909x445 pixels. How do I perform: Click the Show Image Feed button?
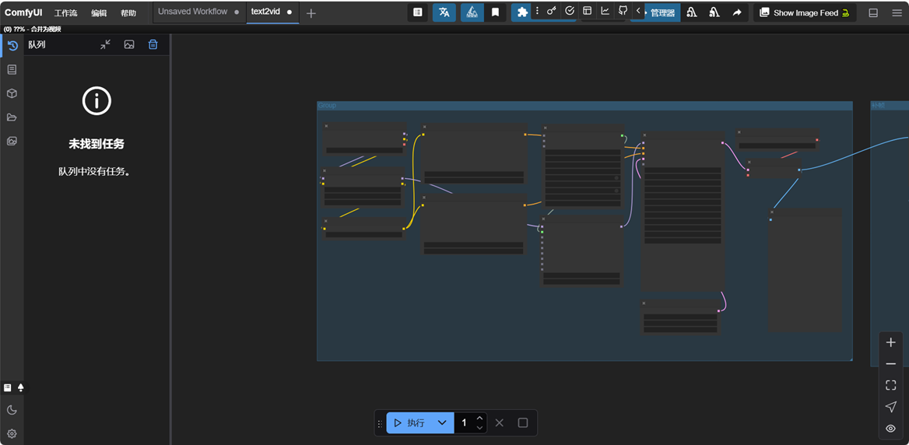point(805,12)
